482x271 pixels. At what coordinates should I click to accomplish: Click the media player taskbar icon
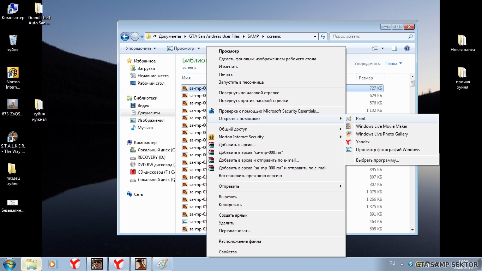click(53, 264)
